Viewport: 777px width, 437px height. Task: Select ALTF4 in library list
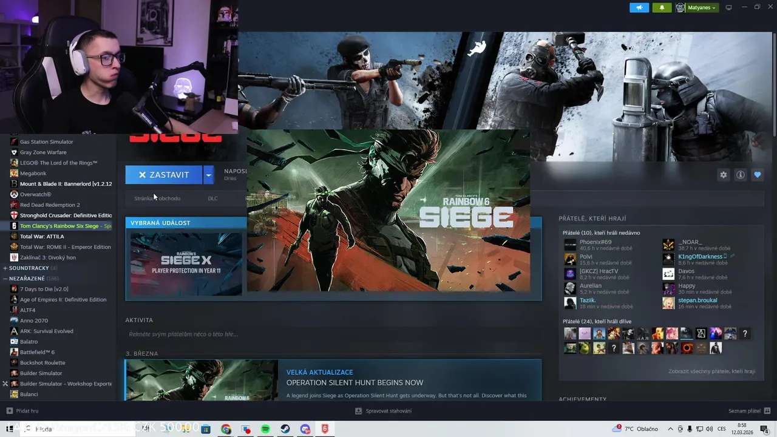27,310
